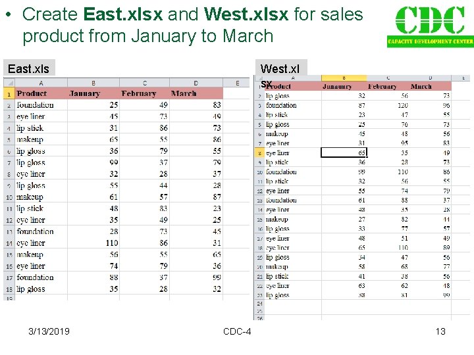Click the West.xlsx label box
This screenshot has width=474, height=355.
click(x=281, y=72)
